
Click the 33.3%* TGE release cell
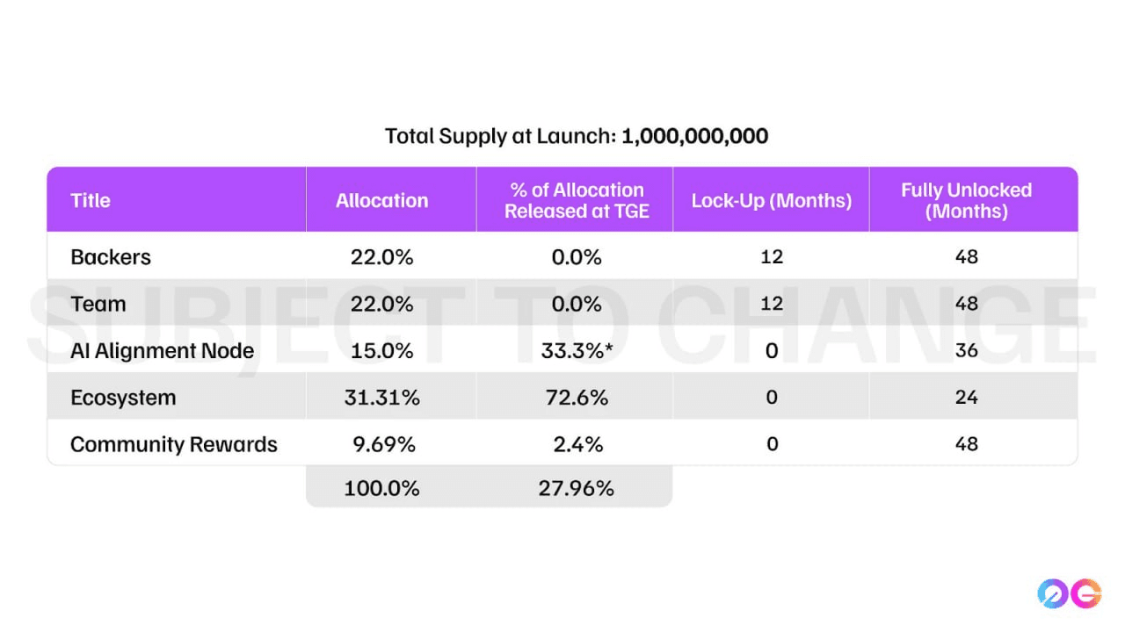pyautogui.click(x=577, y=350)
